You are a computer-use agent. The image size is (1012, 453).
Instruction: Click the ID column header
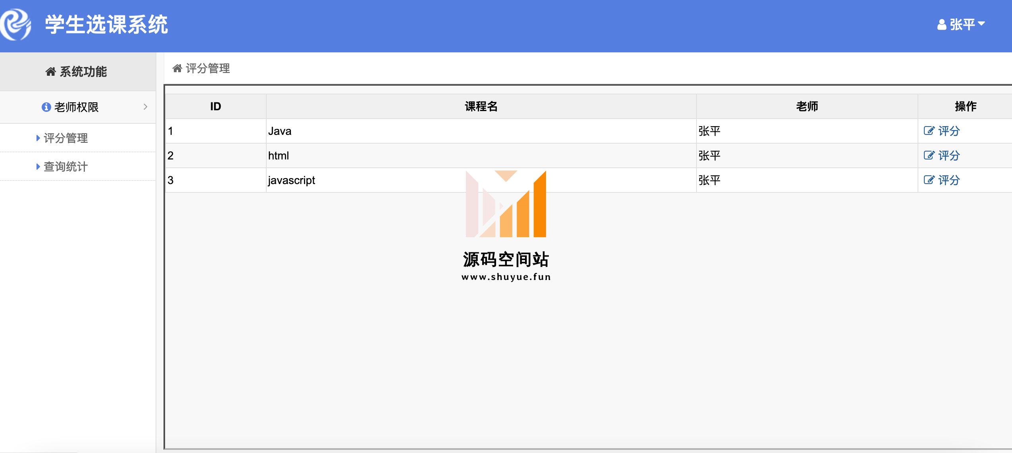[215, 106]
